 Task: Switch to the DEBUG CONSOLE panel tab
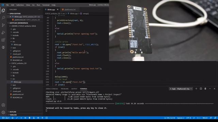pos(52,89)
